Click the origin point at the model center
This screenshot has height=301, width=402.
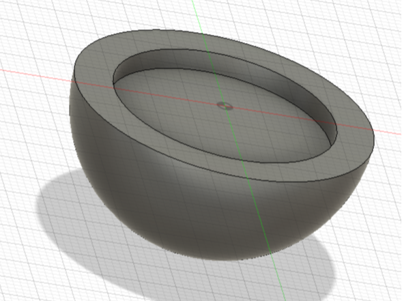225,106
